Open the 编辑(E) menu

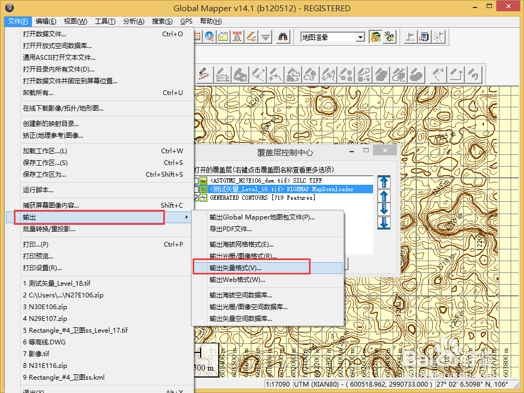[46, 21]
